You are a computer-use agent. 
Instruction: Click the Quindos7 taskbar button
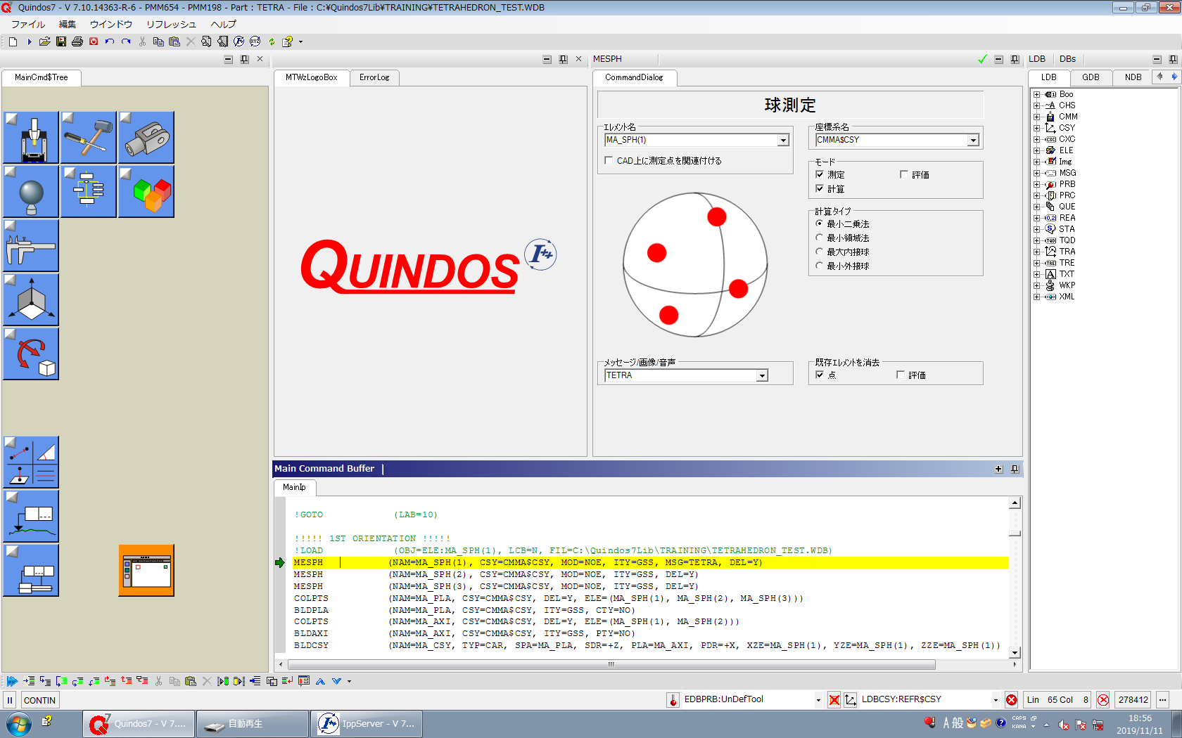click(139, 723)
